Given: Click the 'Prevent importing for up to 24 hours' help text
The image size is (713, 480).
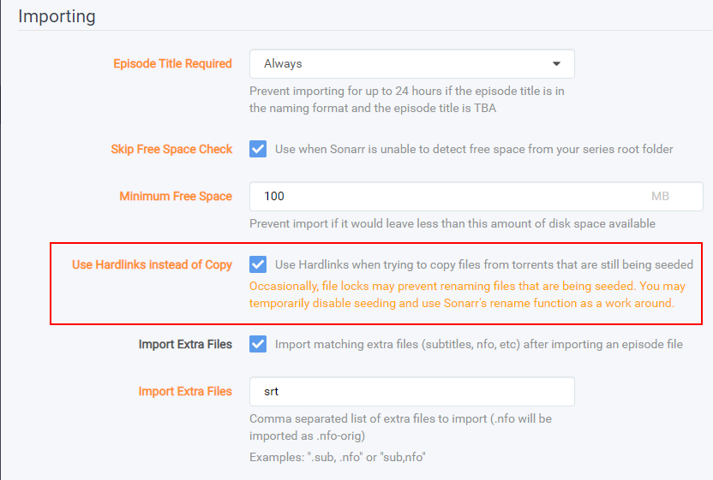Looking at the screenshot, I should pos(406,99).
